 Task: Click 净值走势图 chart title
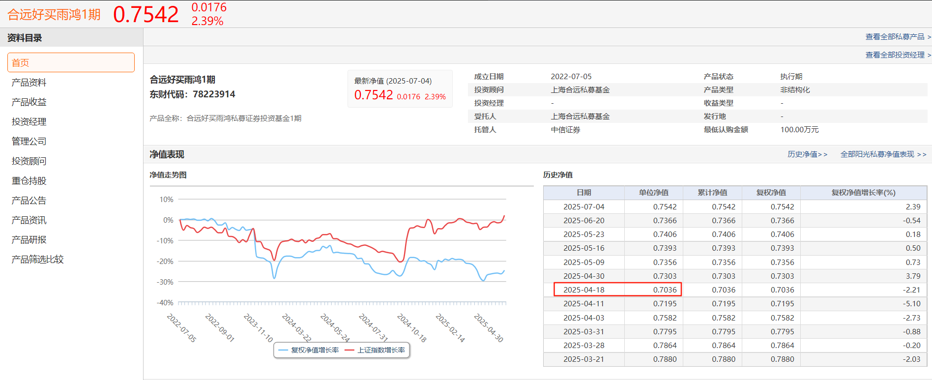point(168,175)
